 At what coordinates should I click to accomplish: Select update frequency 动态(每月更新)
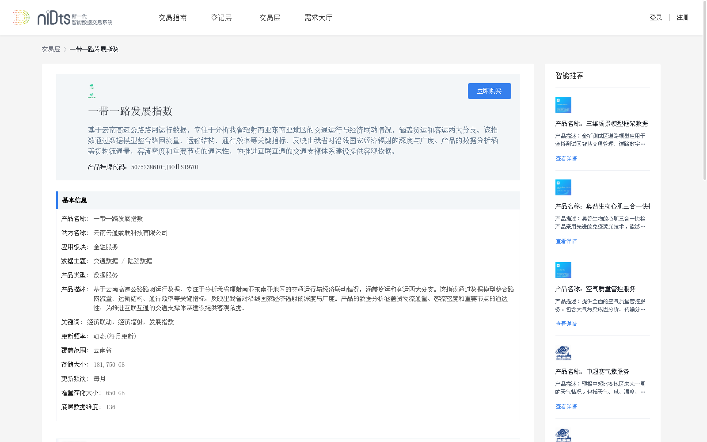coord(115,336)
